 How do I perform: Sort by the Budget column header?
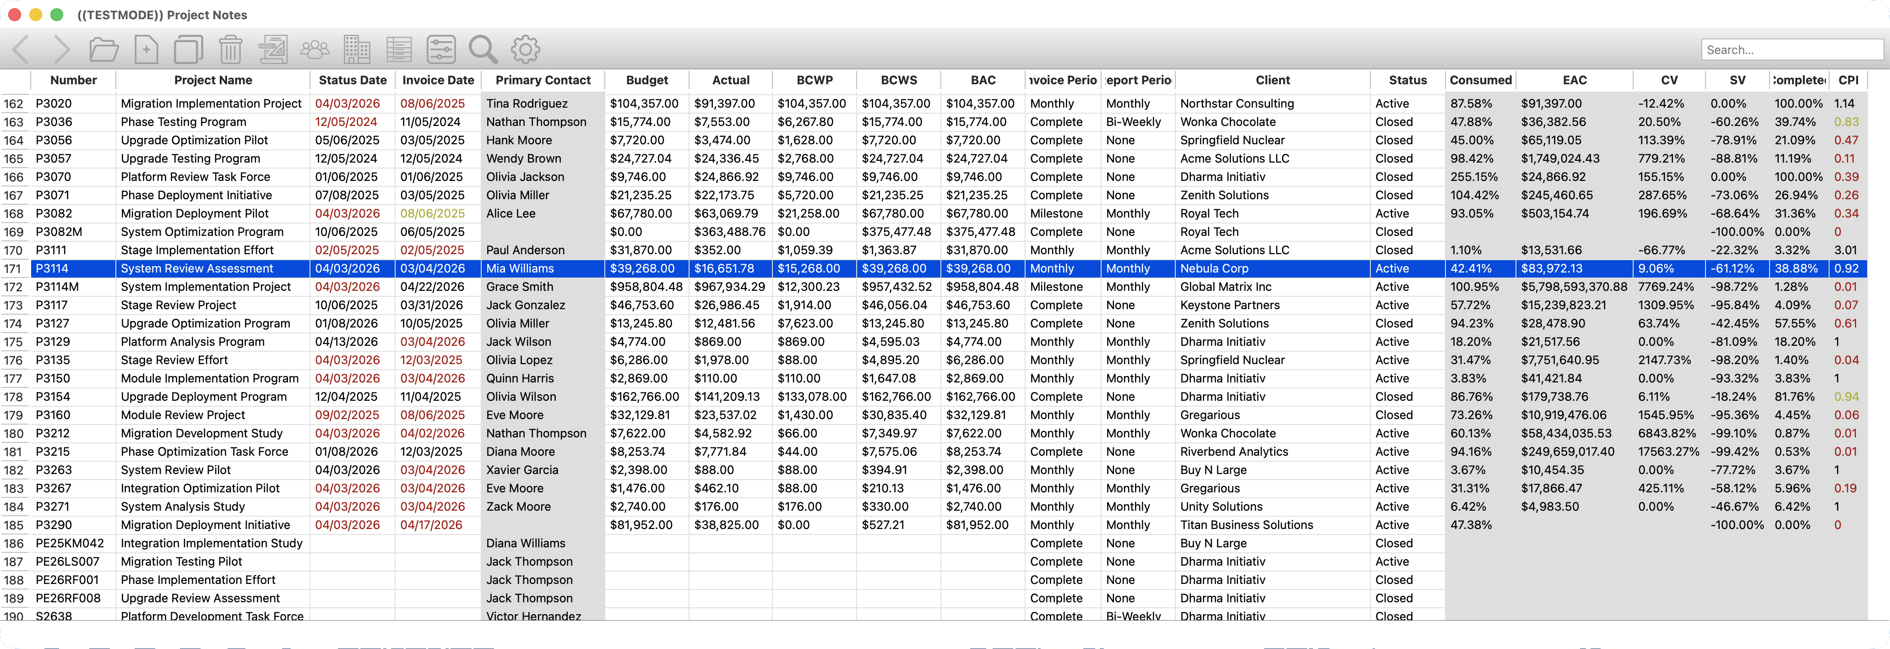[x=647, y=80]
